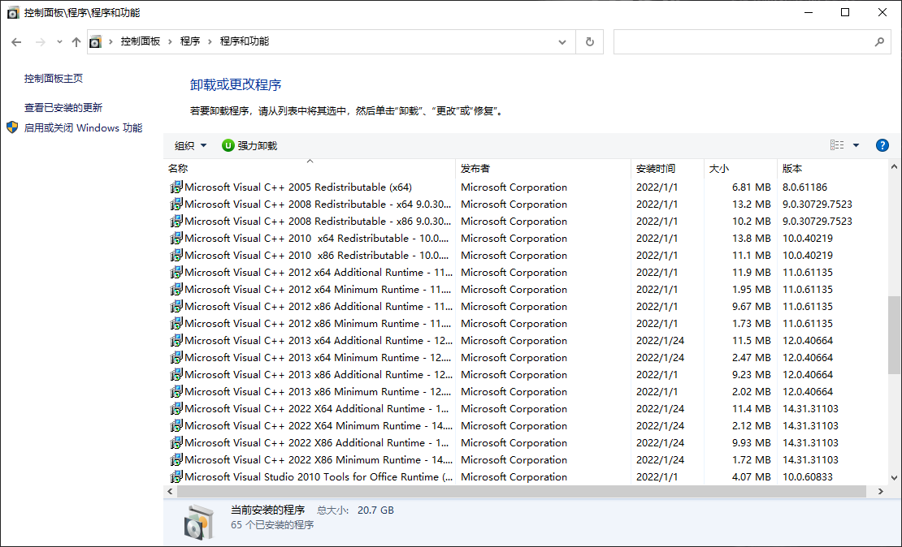The width and height of the screenshot is (902, 547).
Task: Select the 2012 x86 Minimum Runtime icon
Action: [x=176, y=324]
